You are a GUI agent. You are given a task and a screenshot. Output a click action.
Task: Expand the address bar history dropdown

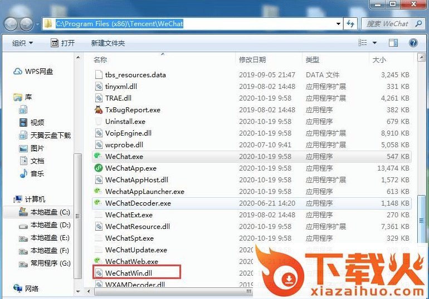coord(338,24)
